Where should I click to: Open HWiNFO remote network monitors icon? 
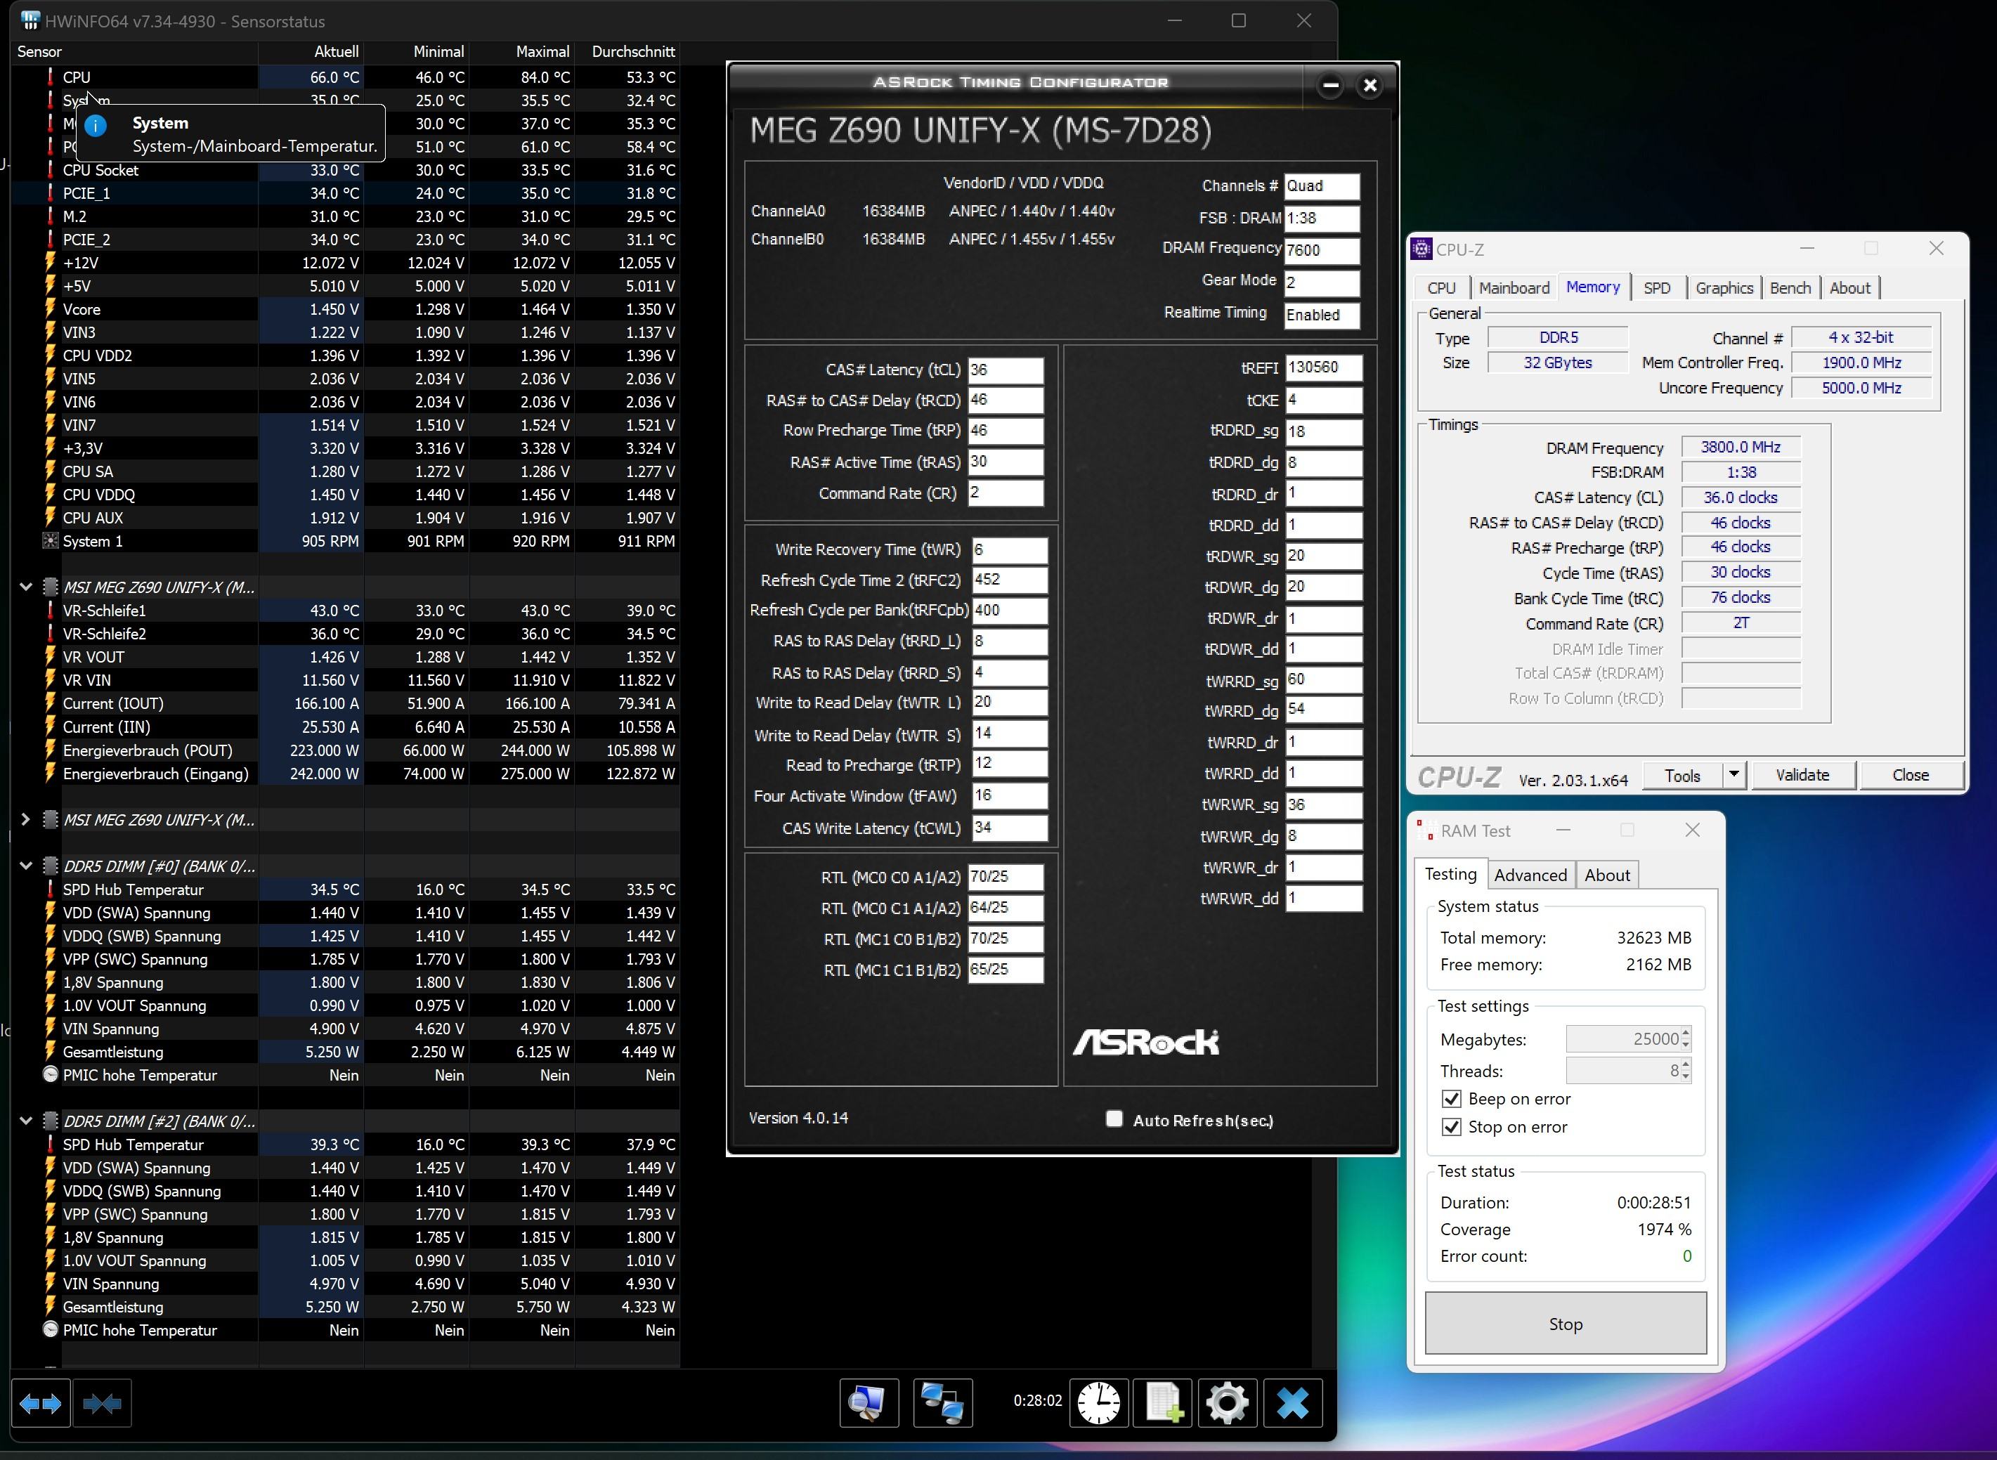(x=943, y=1402)
